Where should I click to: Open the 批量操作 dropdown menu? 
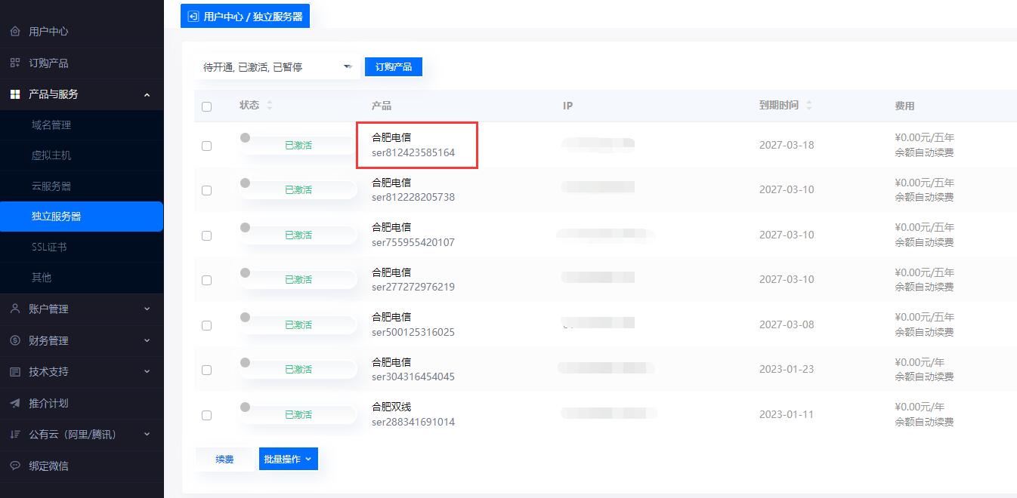pyautogui.click(x=288, y=458)
